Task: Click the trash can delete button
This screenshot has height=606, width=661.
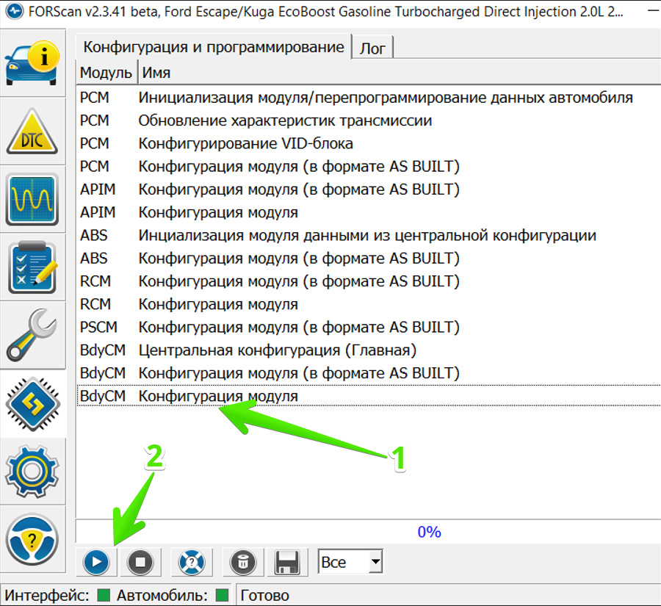Action: tap(243, 562)
